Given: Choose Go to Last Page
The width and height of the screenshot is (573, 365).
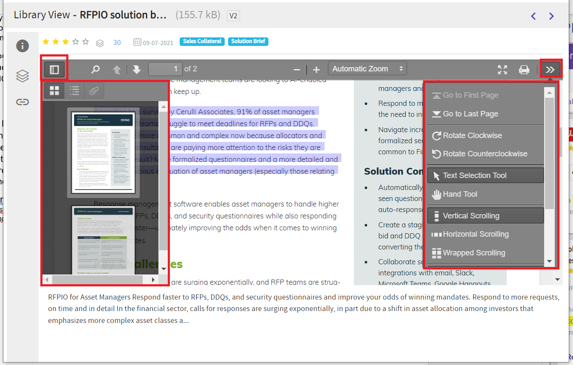Looking at the screenshot, I should click(x=485, y=114).
